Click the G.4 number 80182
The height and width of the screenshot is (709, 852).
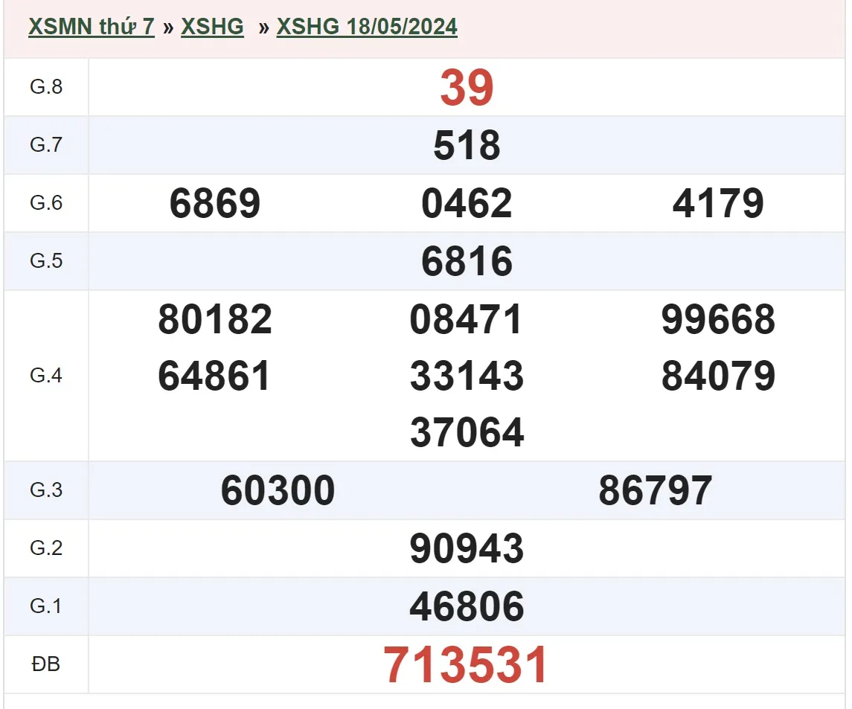215,320
